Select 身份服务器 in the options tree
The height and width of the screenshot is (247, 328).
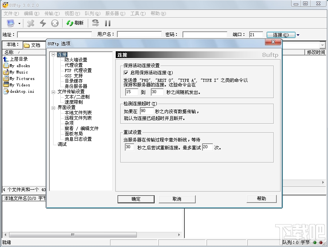[76, 86]
